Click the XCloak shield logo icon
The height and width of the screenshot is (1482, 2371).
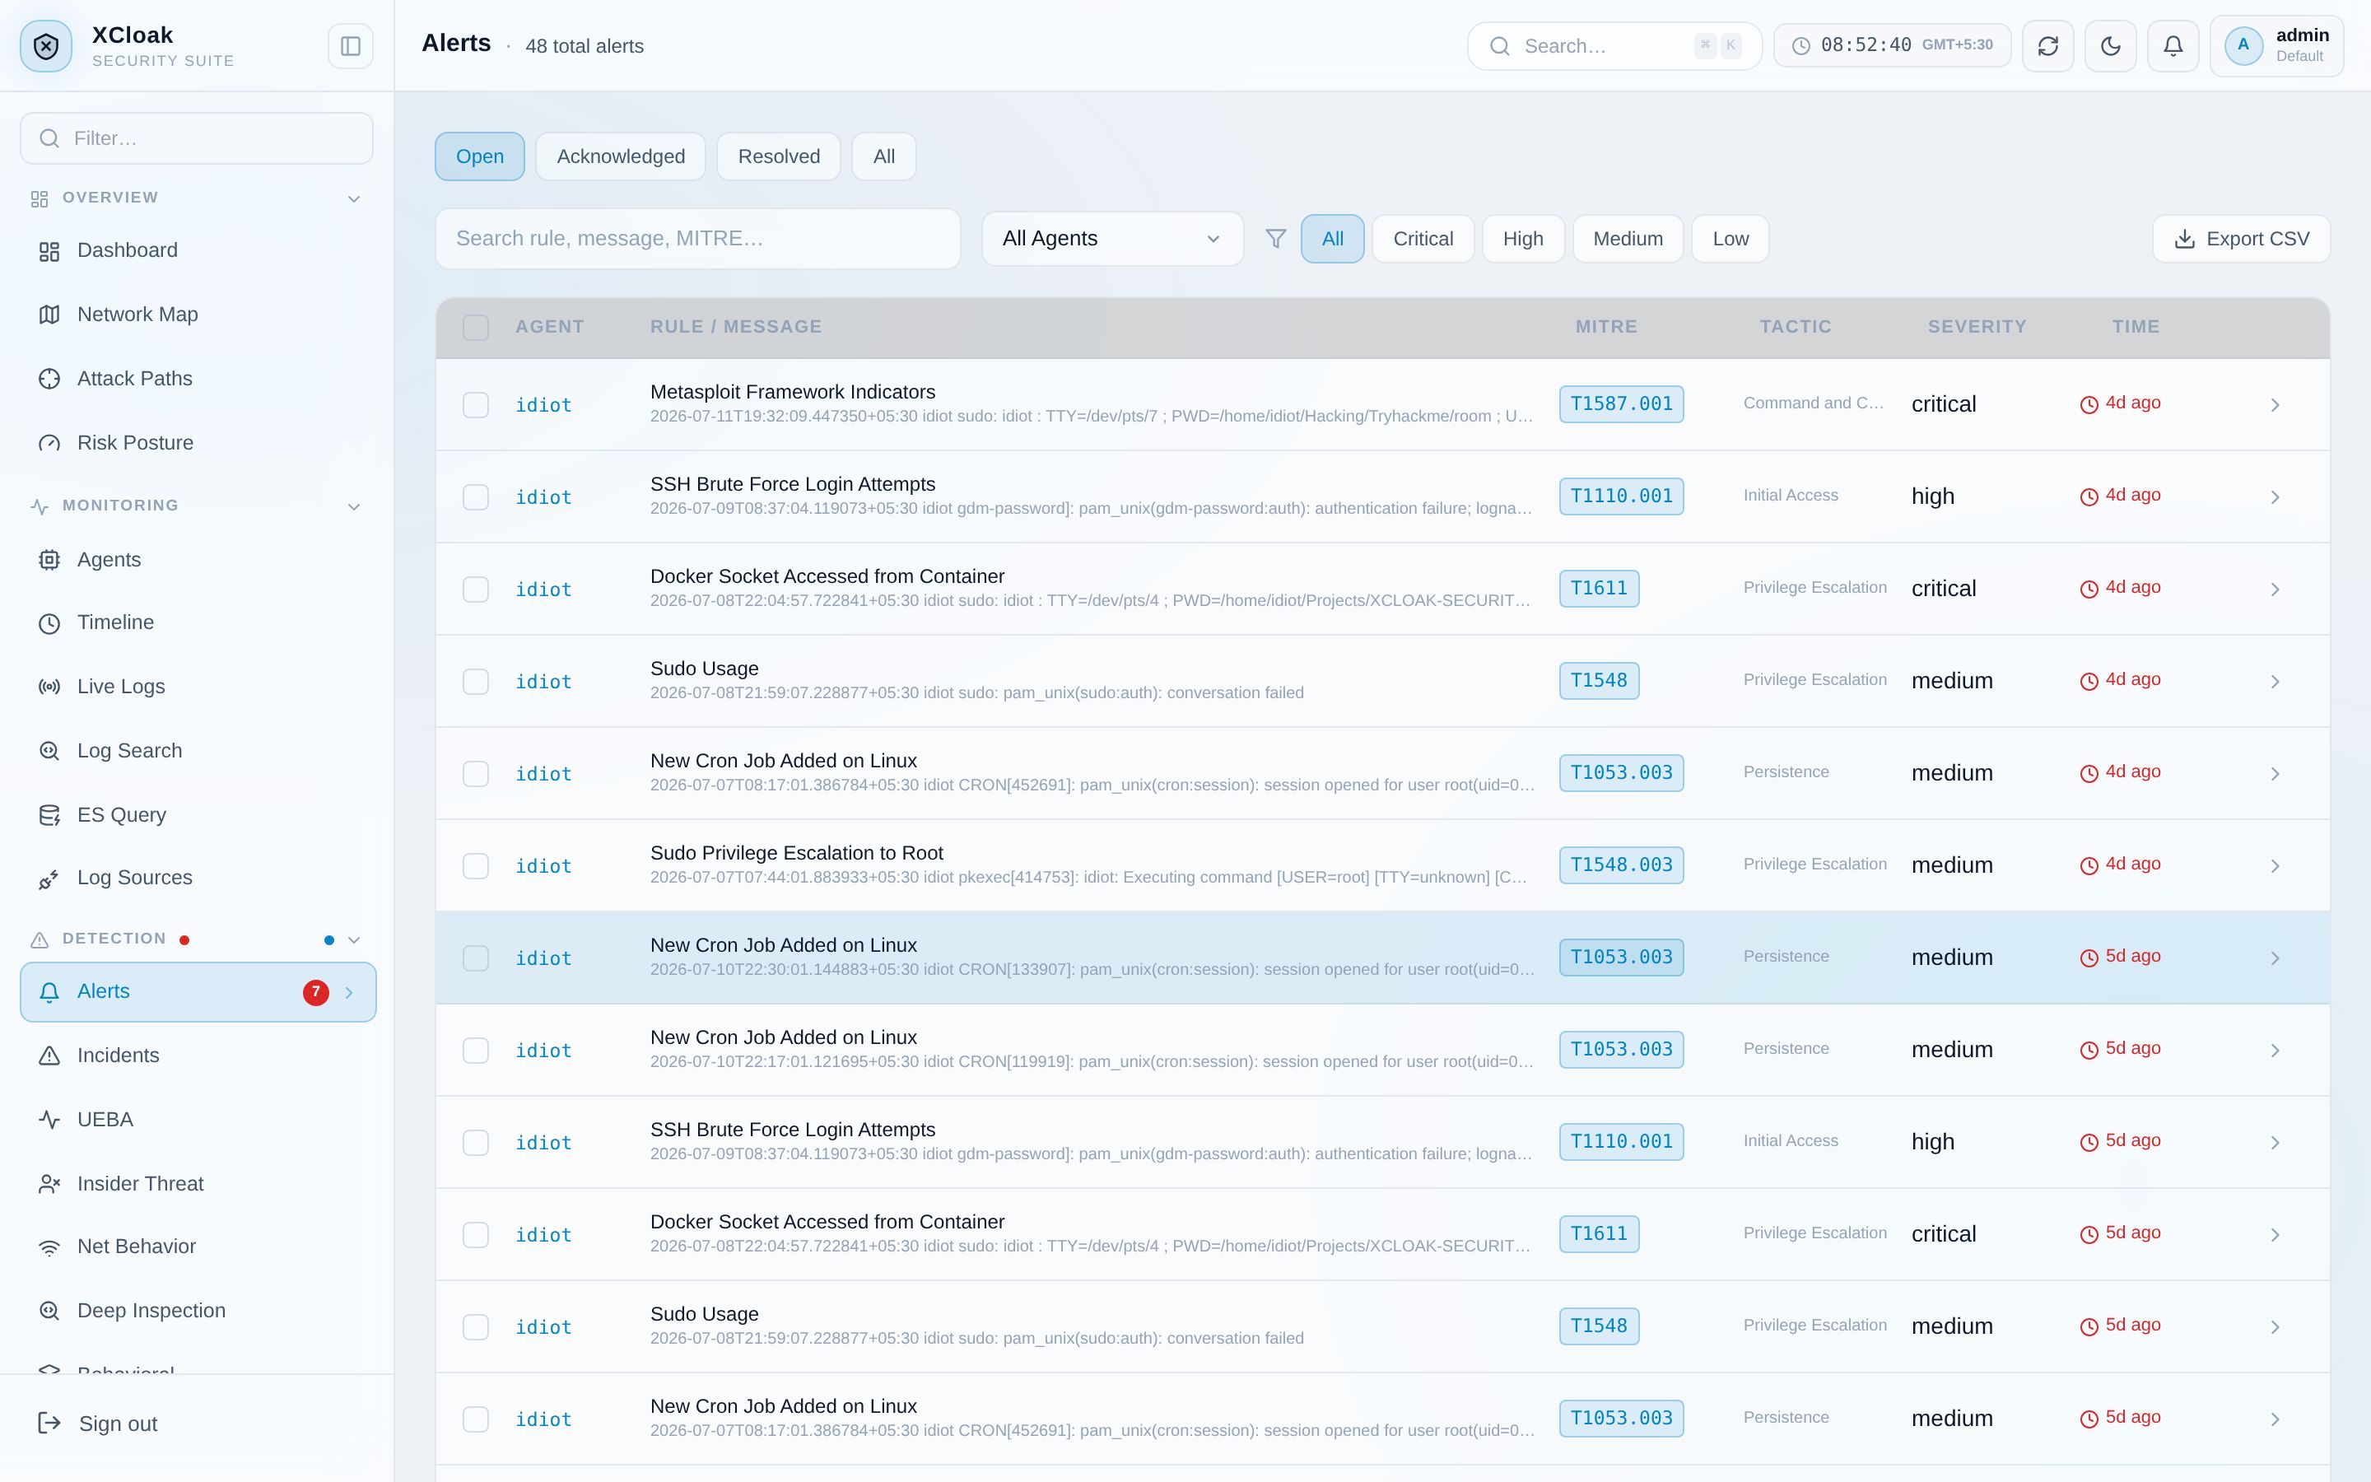(x=46, y=46)
